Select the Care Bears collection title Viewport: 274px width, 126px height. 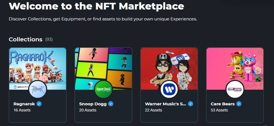coord(223,104)
